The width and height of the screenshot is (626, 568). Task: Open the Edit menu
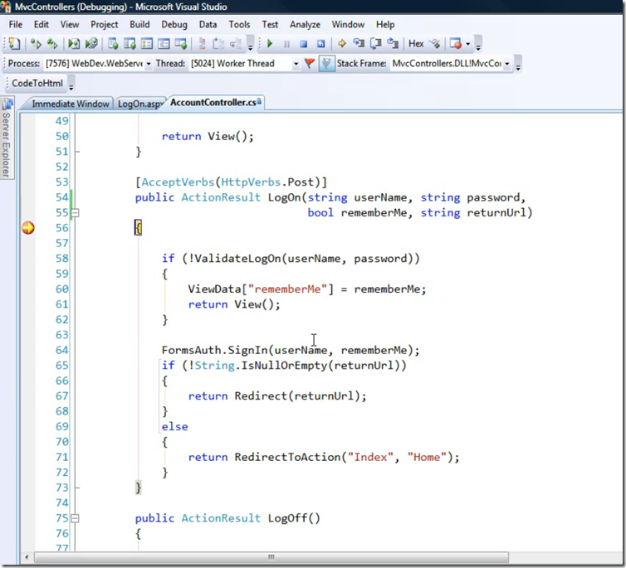42,24
